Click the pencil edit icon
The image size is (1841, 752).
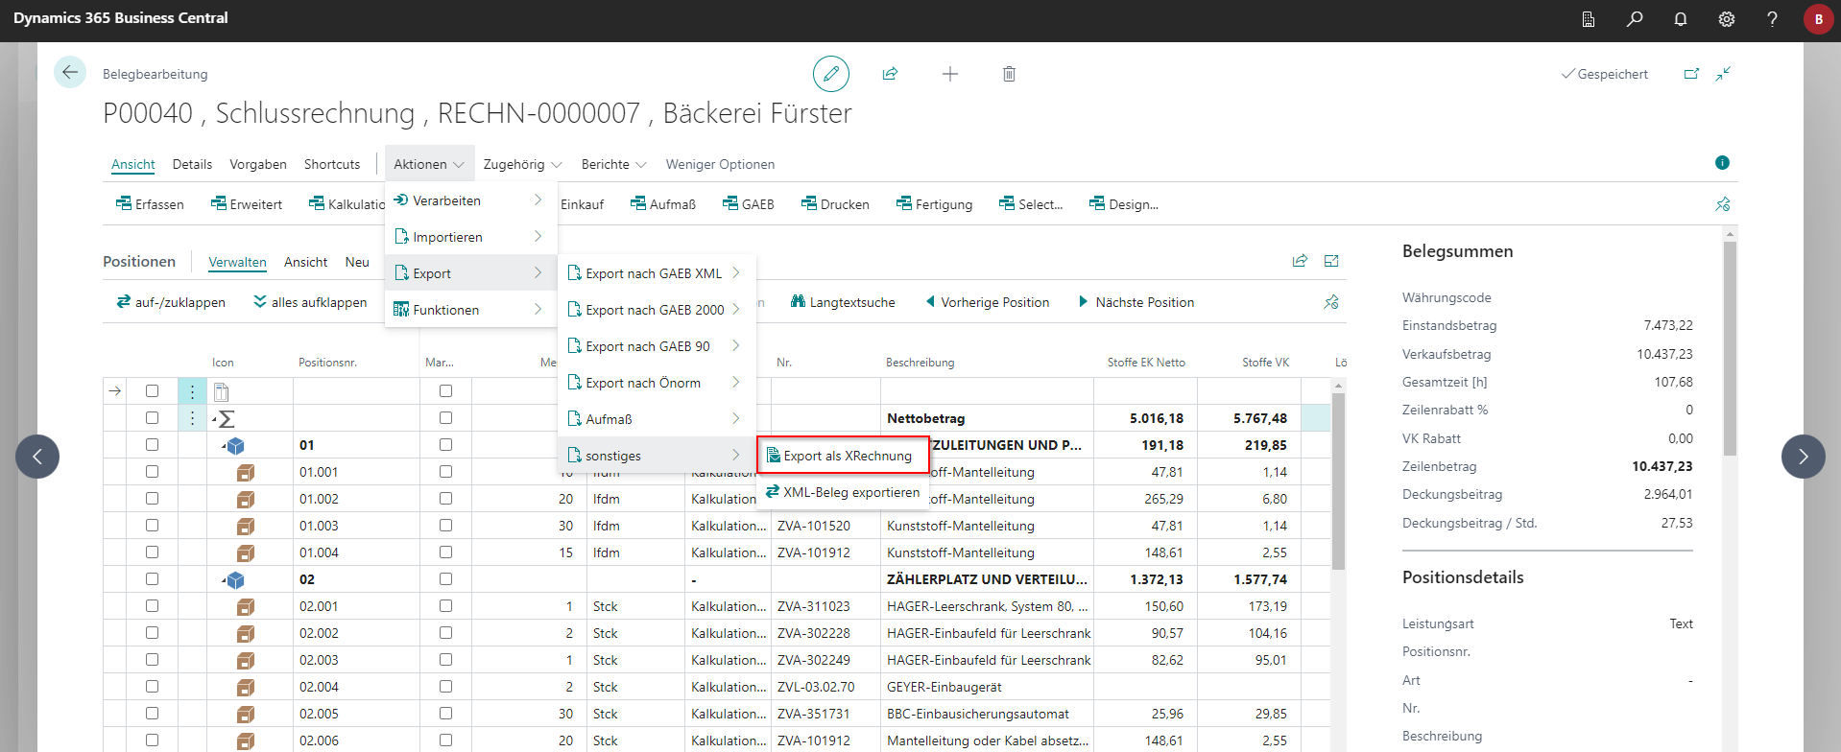coord(831,74)
